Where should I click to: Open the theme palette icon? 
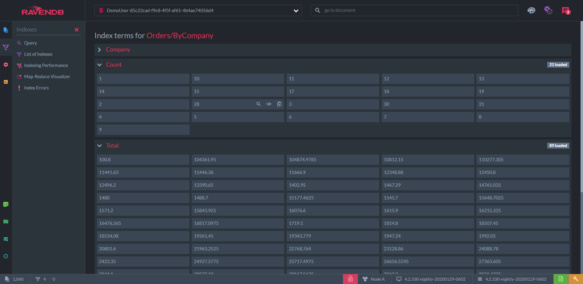531,10
